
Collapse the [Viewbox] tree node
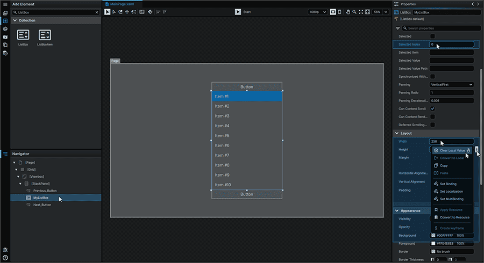[x=18, y=177]
